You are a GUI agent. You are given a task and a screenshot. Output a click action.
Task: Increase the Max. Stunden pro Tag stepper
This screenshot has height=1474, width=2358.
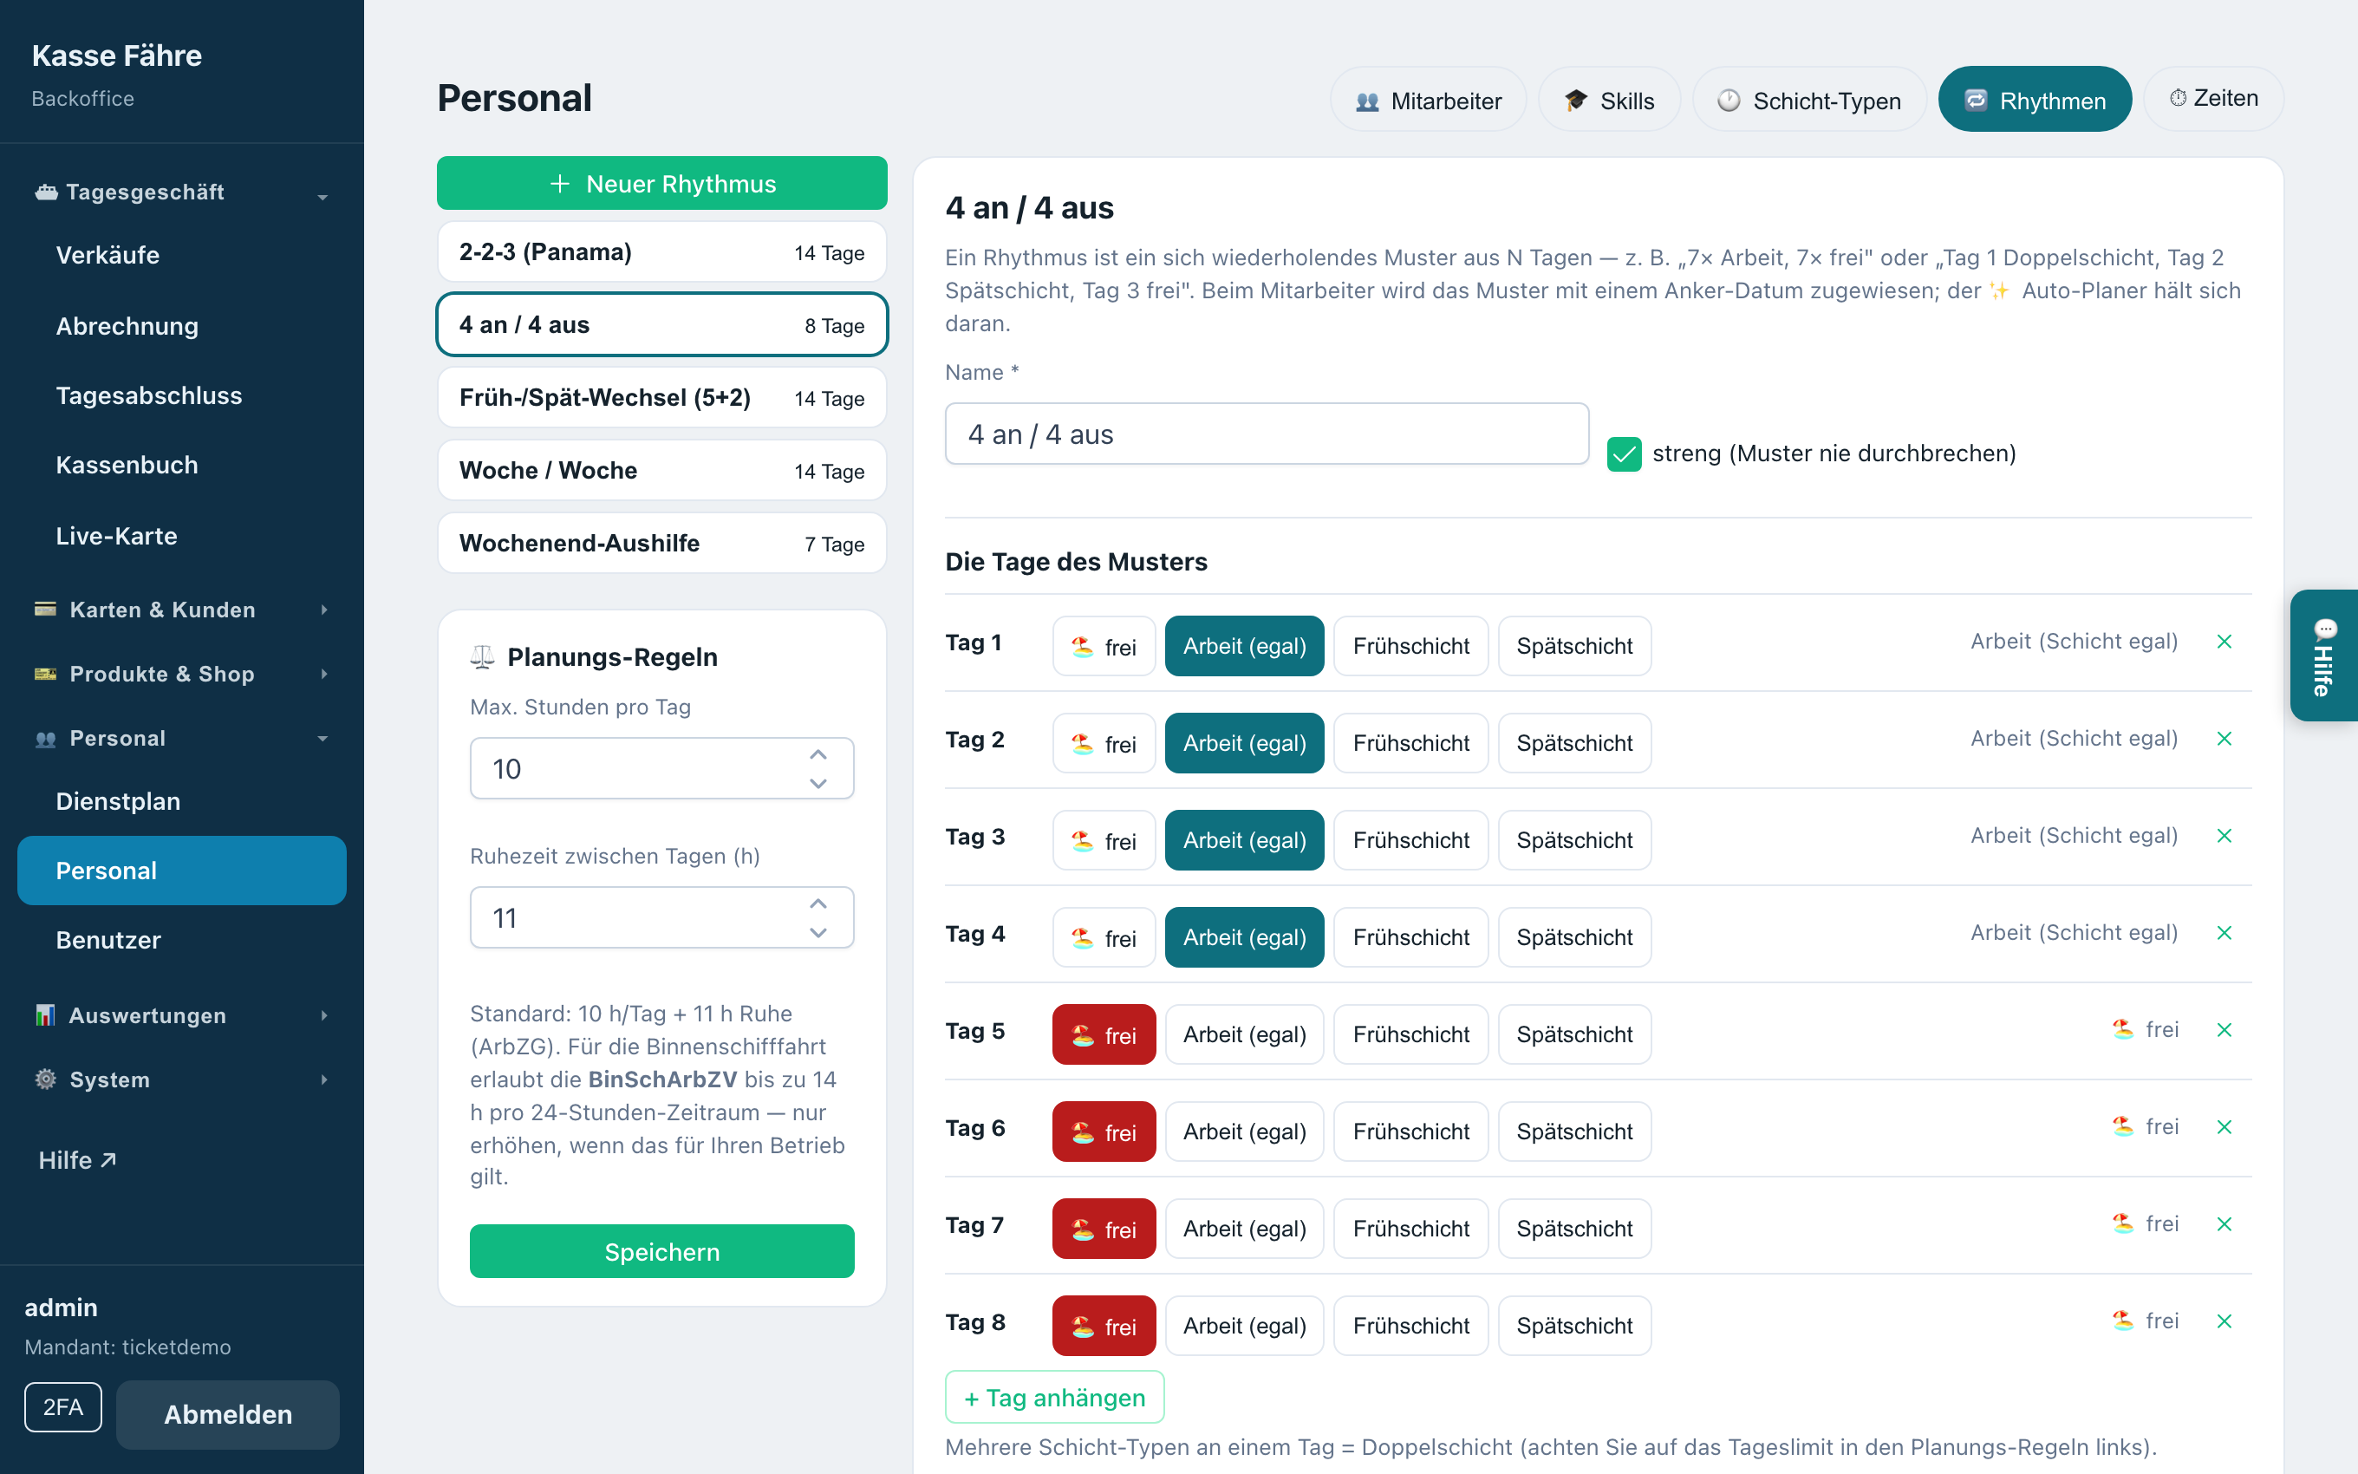818,754
